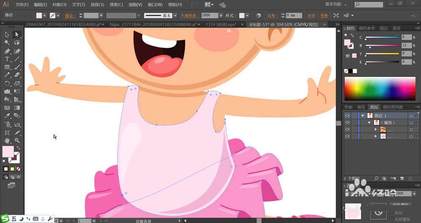The height and width of the screenshot is (223, 421).
Task: Collapse the 编组 group
Action: pyautogui.click(x=370, y=122)
